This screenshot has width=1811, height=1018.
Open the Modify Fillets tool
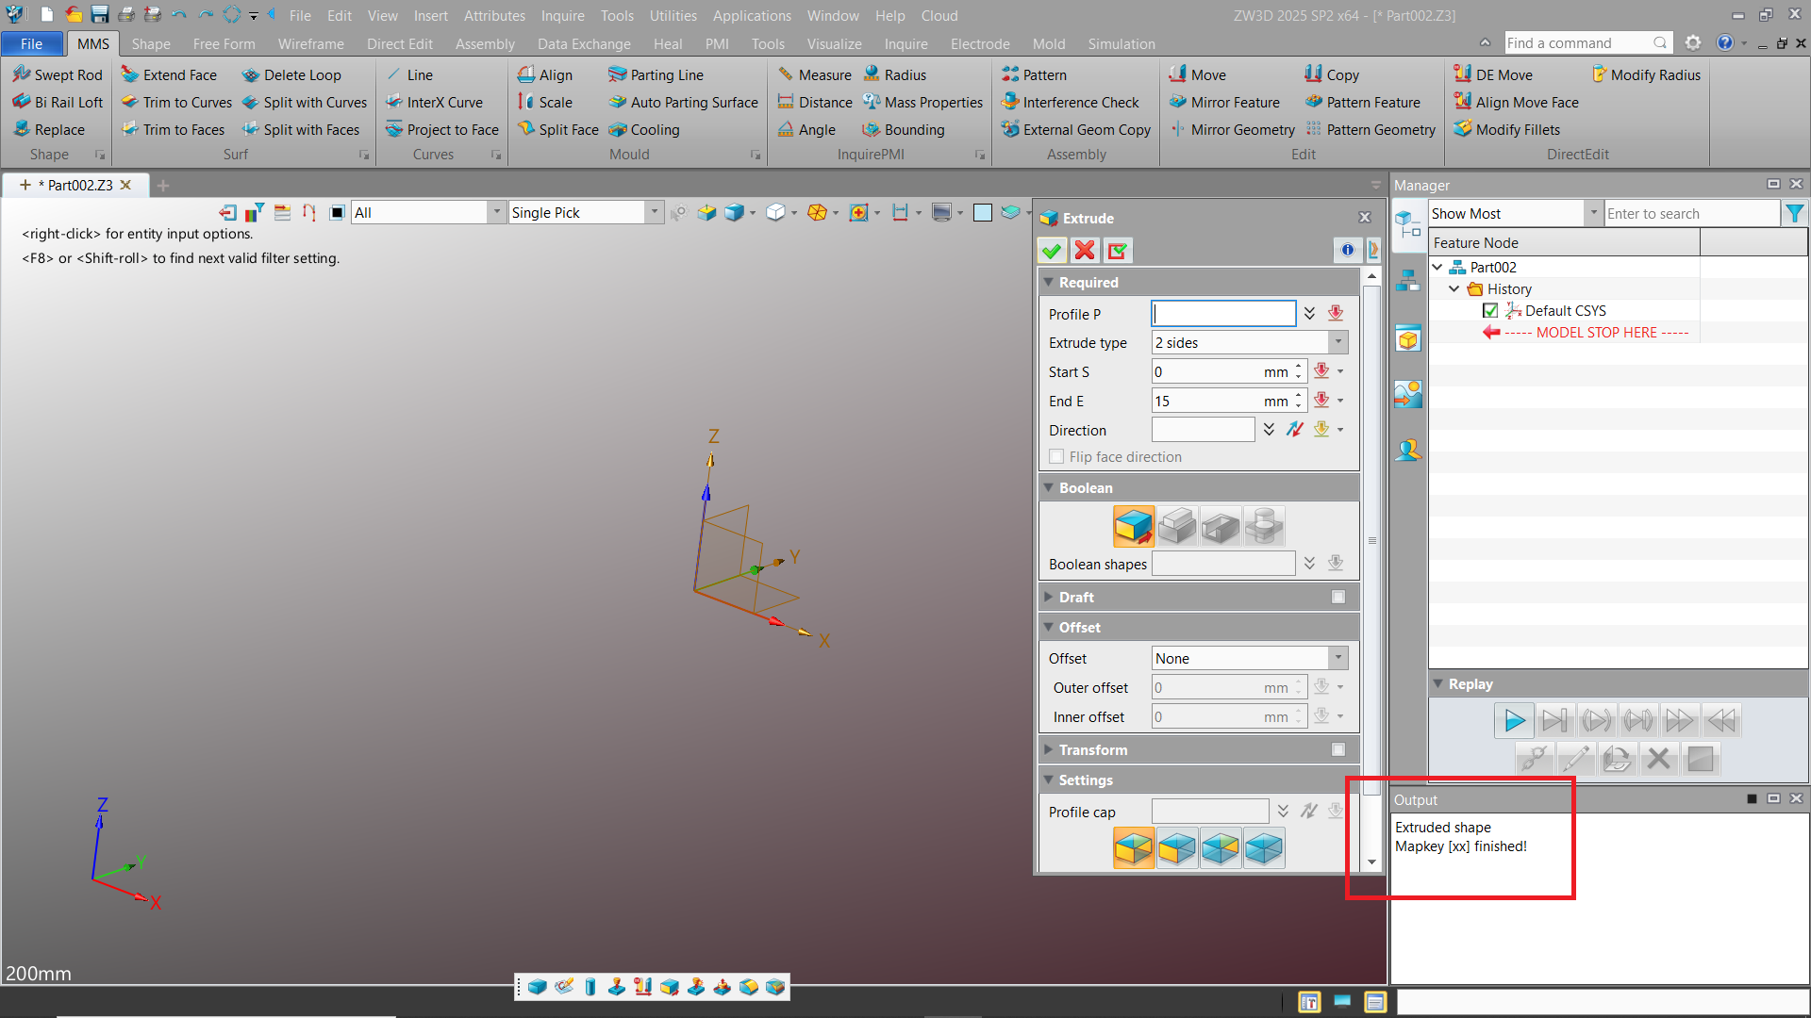pos(1506,129)
